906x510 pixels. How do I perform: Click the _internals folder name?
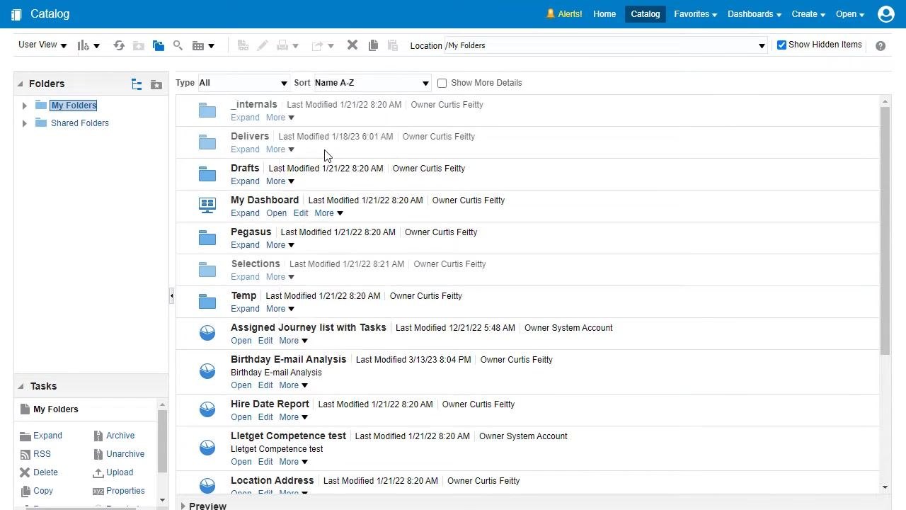tap(254, 104)
